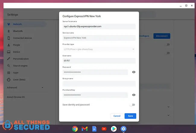The width and height of the screenshot is (196, 133).
Task: Open Network settings in the sidebar
Action: (25, 24)
